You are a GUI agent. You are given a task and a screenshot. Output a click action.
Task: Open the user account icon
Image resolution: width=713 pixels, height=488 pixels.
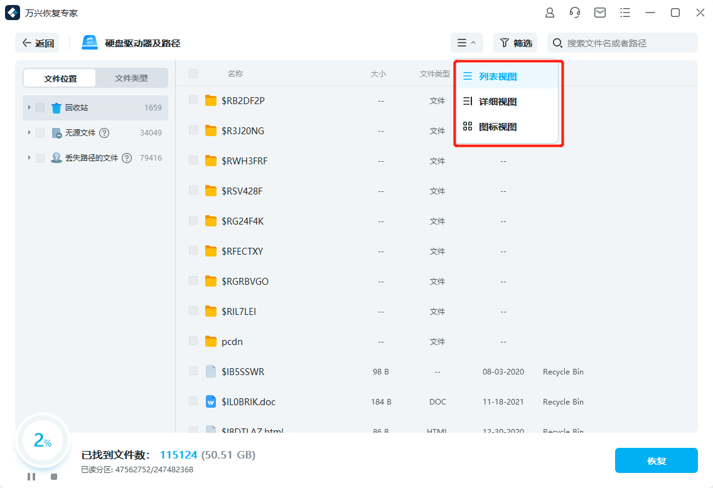click(550, 12)
